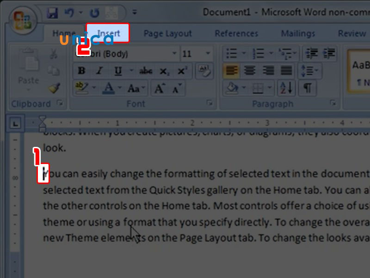Apply text highlight color
Image resolution: width=370 pixels, height=278 pixels.
82,88
